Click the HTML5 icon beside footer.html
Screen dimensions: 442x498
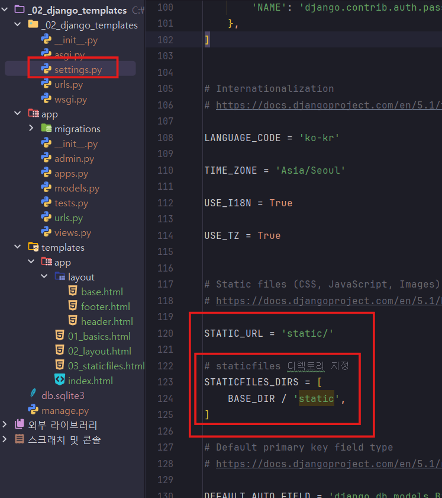pos(73,305)
